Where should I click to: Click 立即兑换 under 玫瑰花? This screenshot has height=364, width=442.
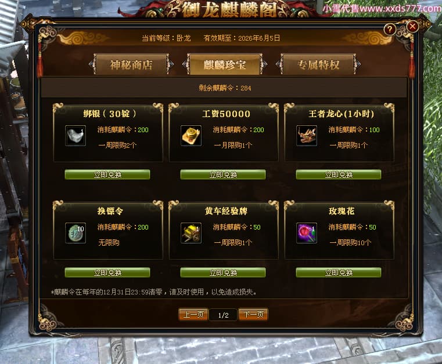click(339, 272)
